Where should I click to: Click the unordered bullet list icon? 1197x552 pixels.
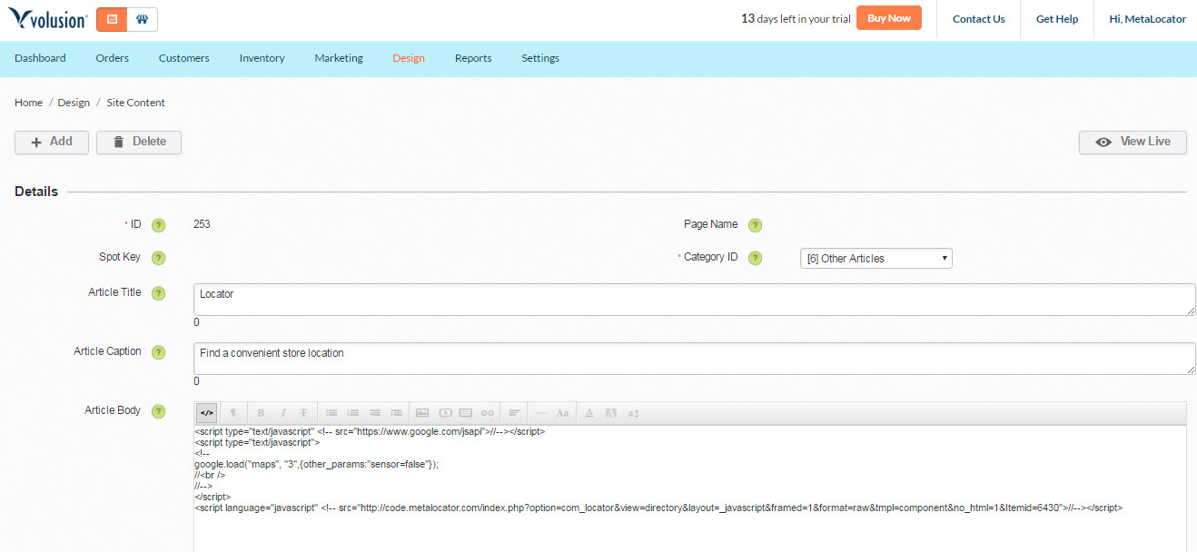(331, 413)
